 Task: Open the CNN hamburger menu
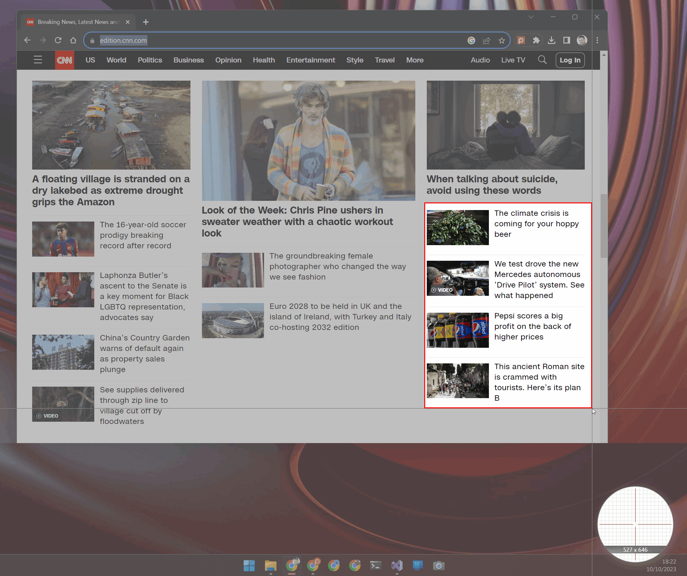click(38, 60)
